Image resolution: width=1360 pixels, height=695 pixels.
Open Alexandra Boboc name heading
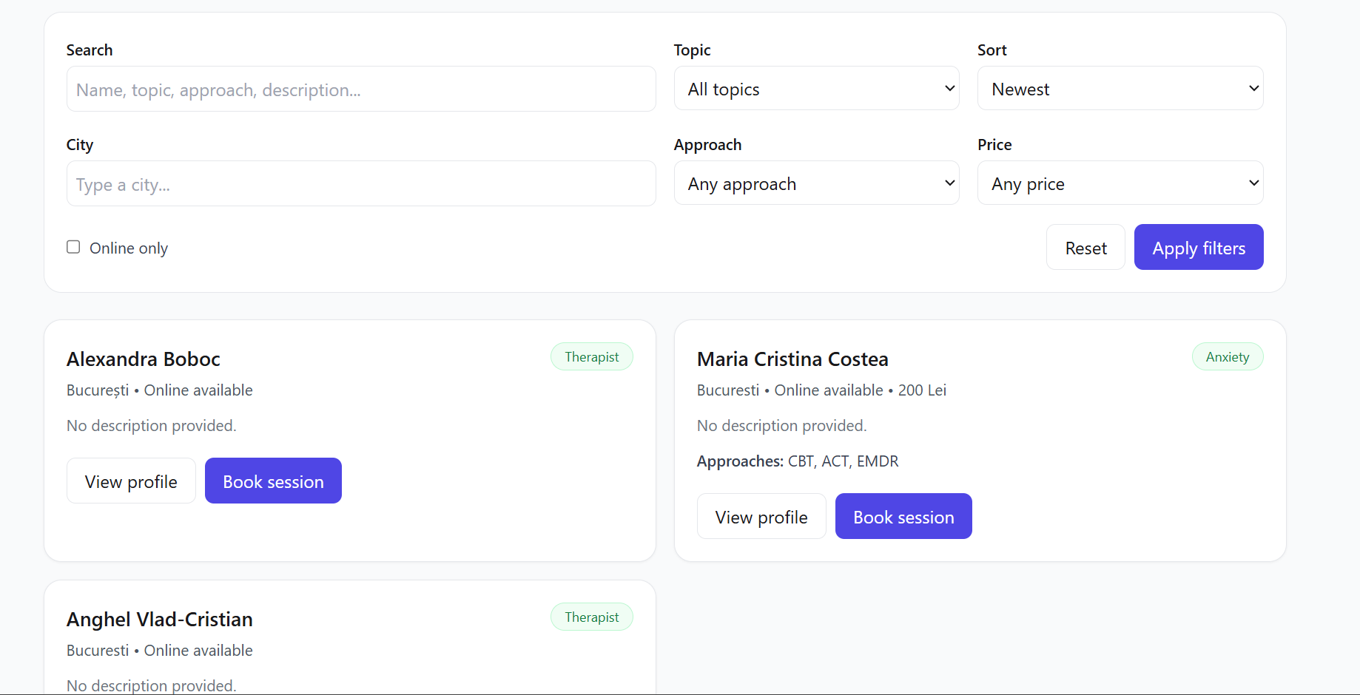tap(144, 359)
